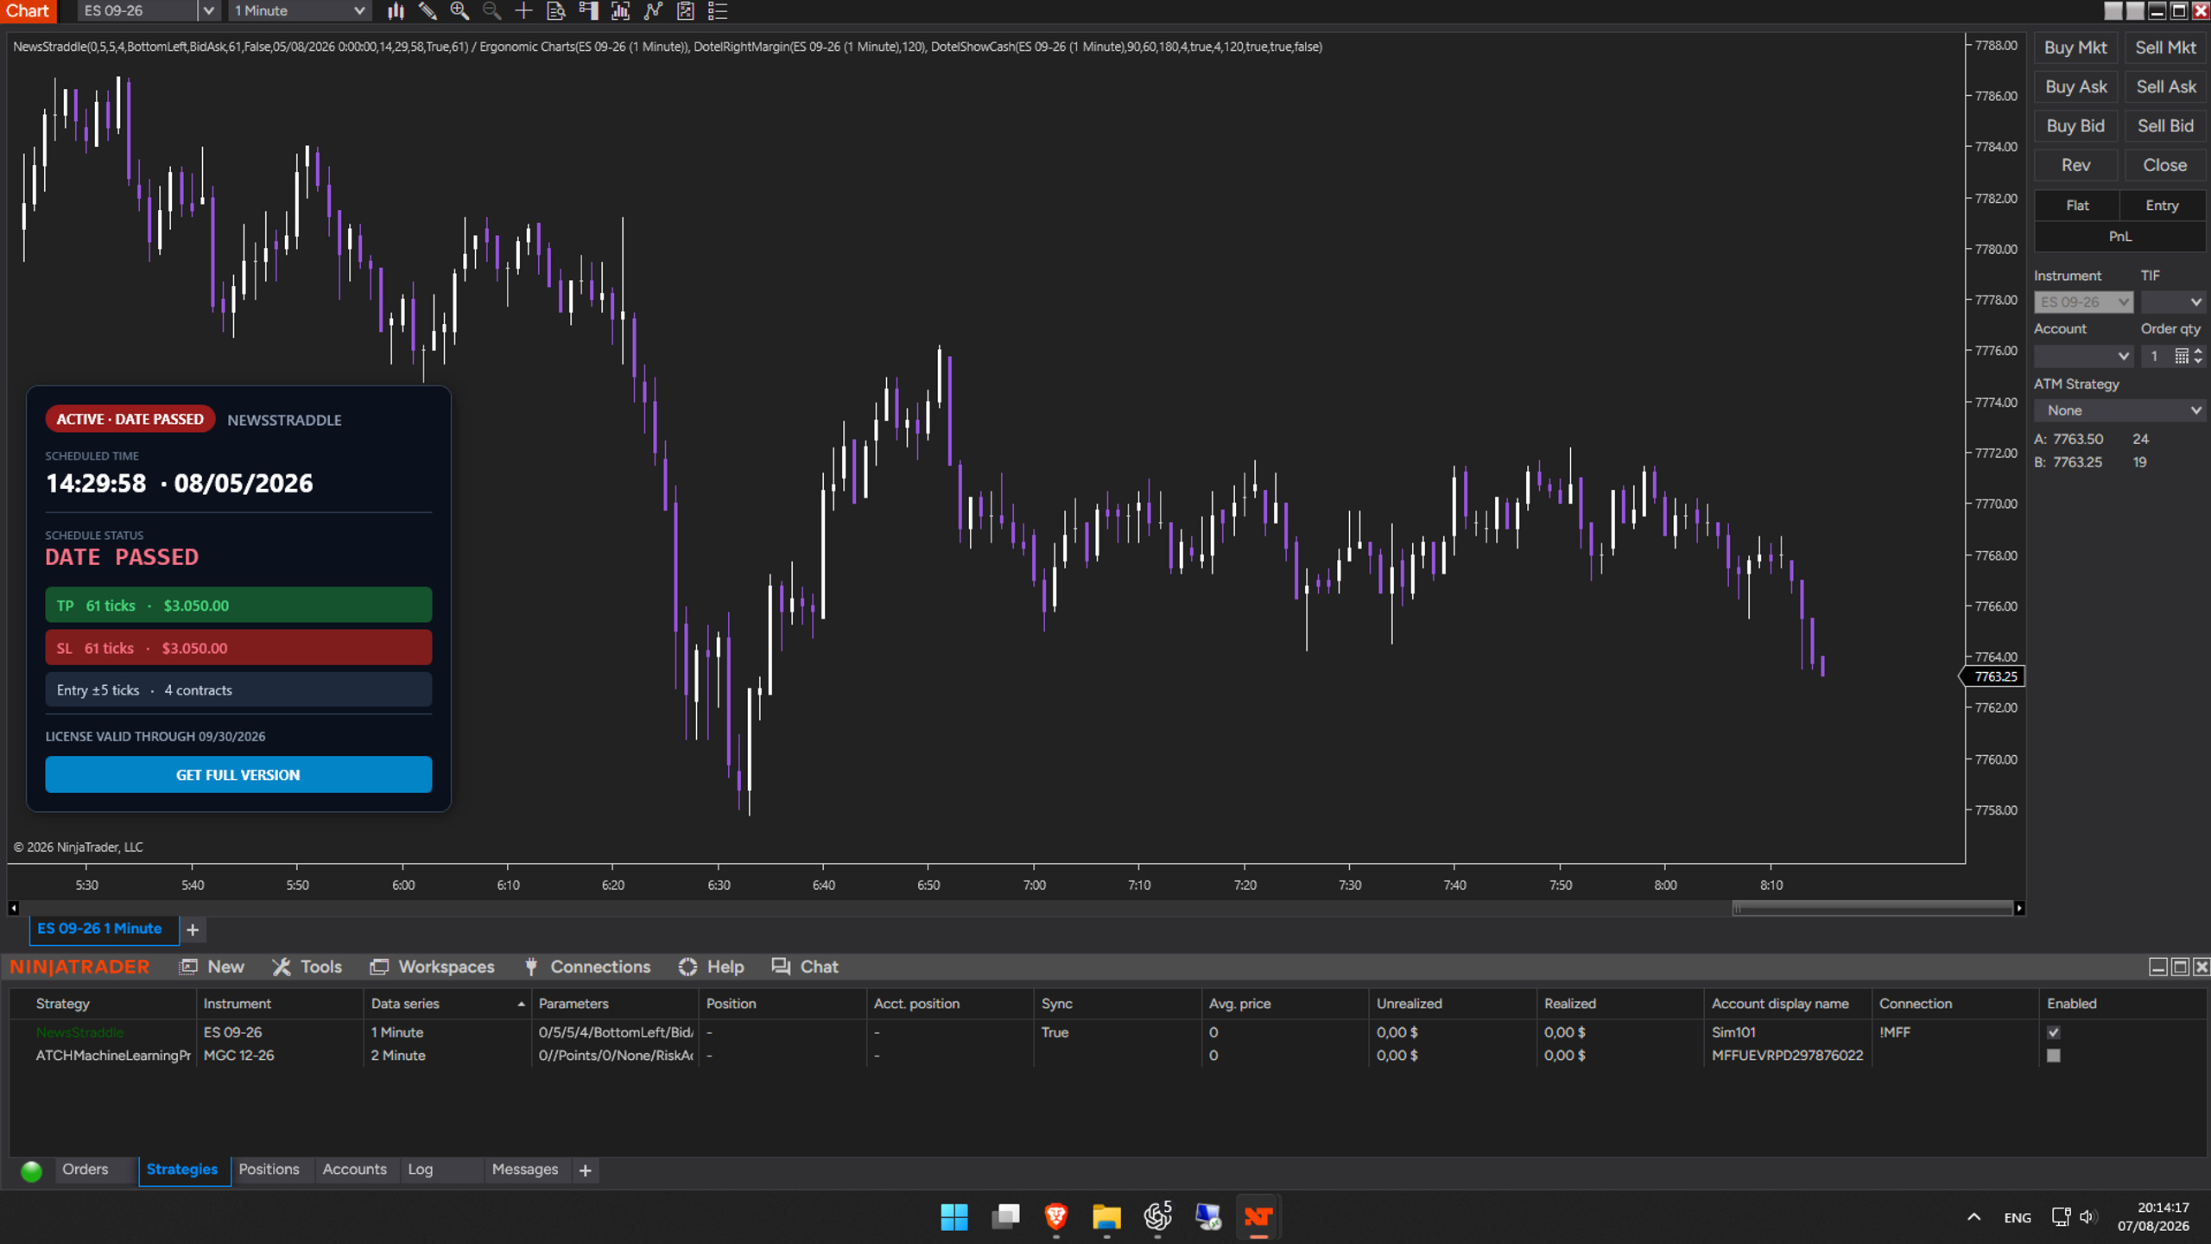Open the Chart Trader Instrument ES 09-26 dropdown
Screen dimensions: 2211x1244
point(2083,302)
